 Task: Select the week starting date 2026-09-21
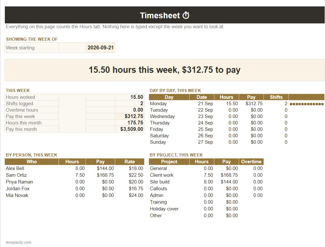(x=100, y=47)
